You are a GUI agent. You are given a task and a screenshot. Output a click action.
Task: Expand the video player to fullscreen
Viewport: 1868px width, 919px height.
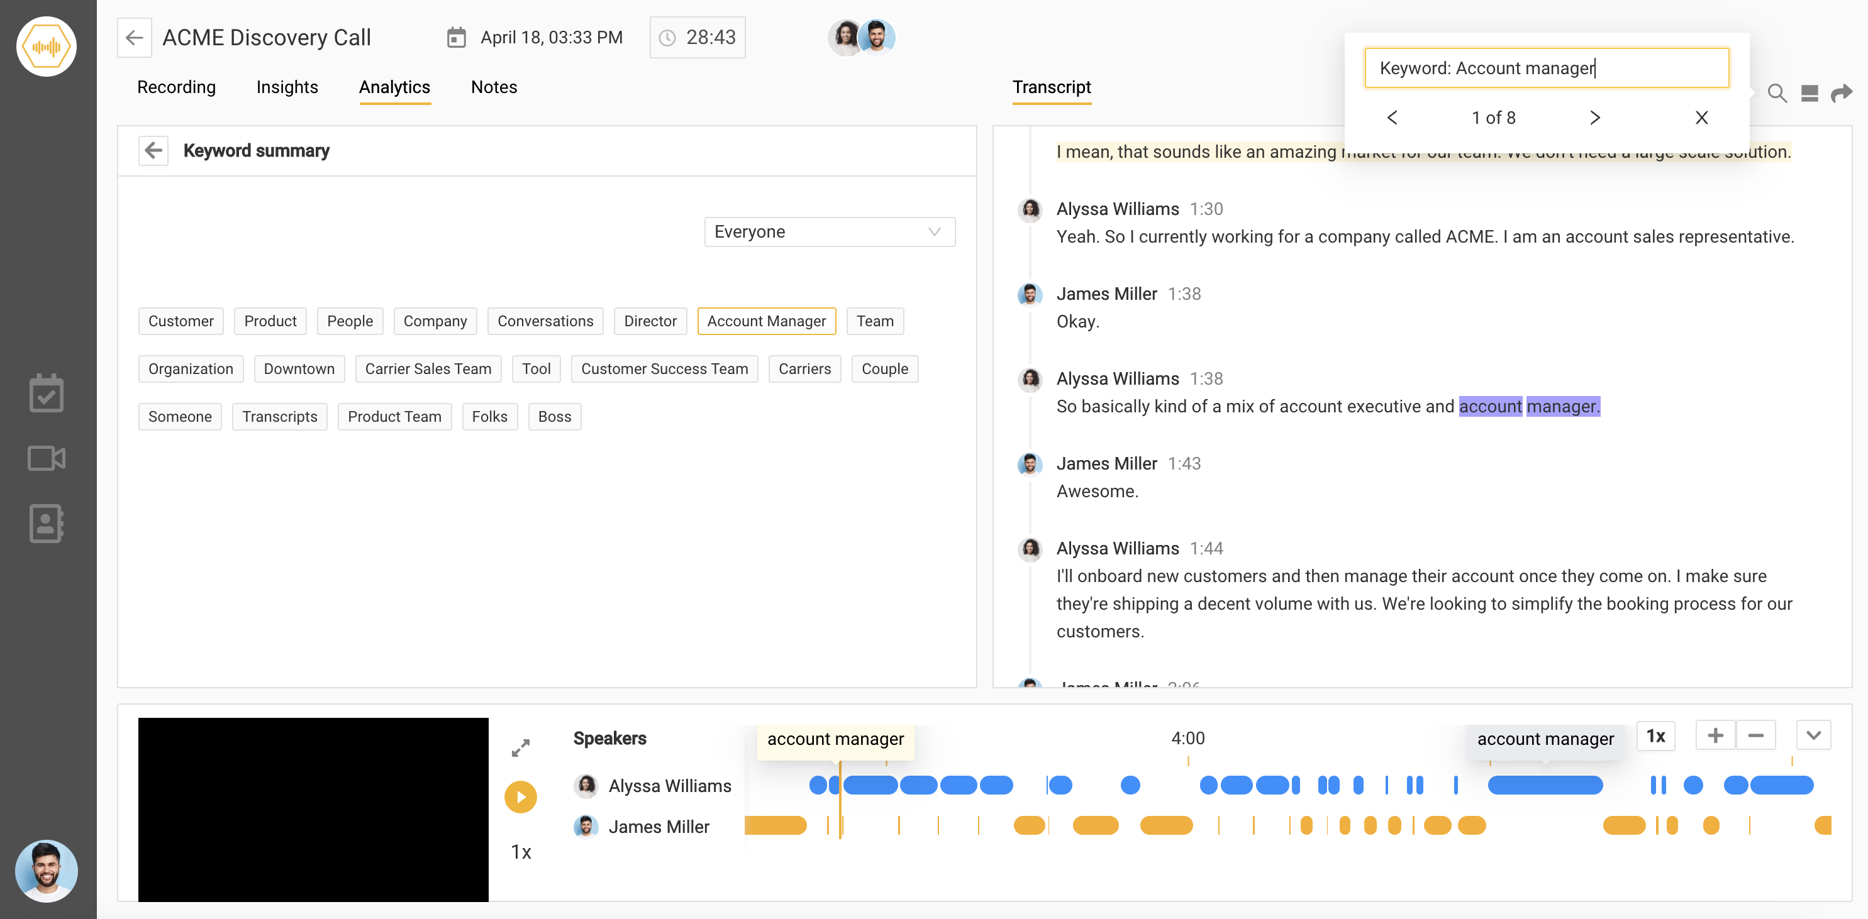tap(521, 747)
